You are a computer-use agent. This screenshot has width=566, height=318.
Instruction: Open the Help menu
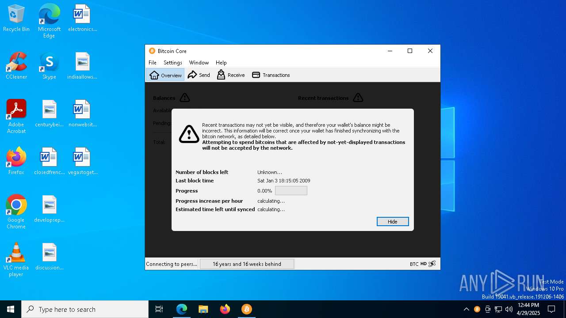221,63
